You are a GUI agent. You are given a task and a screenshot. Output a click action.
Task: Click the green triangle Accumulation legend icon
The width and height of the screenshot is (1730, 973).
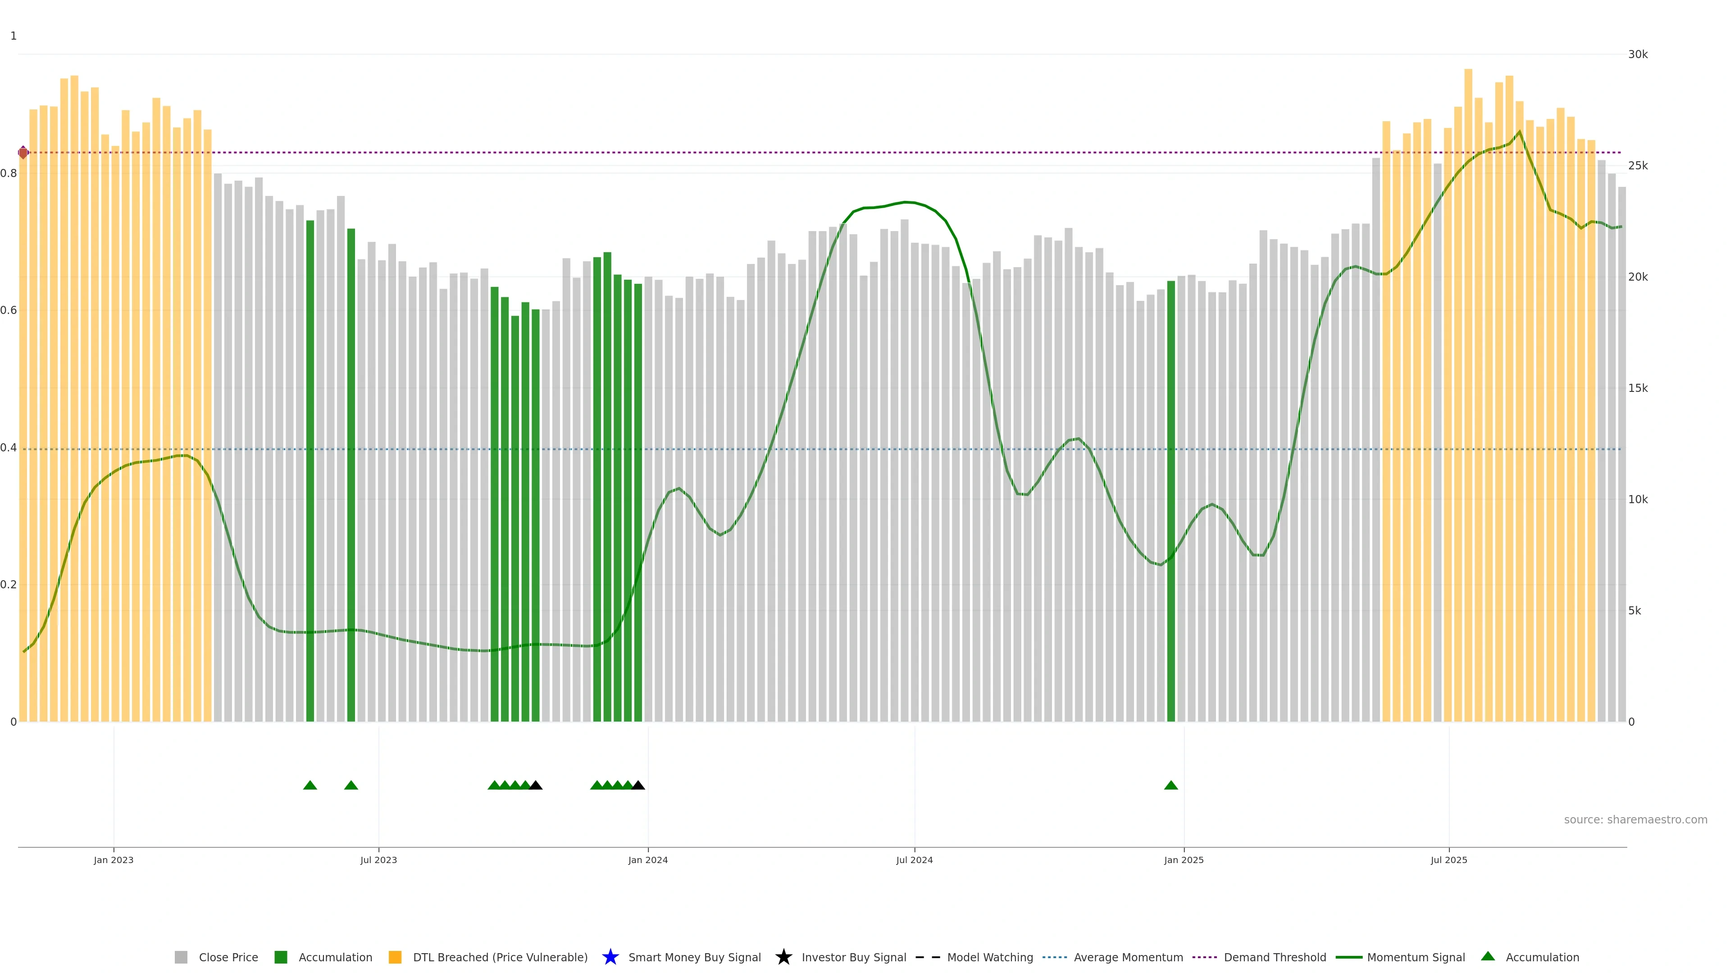tap(1488, 956)
